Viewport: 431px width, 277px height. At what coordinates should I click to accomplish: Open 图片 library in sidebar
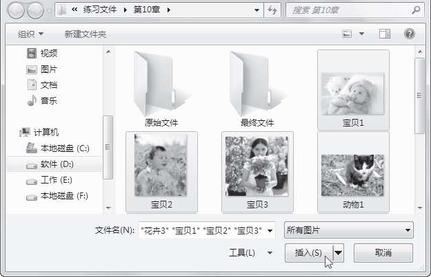click(x=42, y=69)
